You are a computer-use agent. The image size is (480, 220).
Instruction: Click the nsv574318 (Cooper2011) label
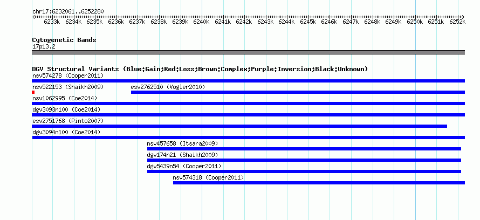click(x=208, y=177)
